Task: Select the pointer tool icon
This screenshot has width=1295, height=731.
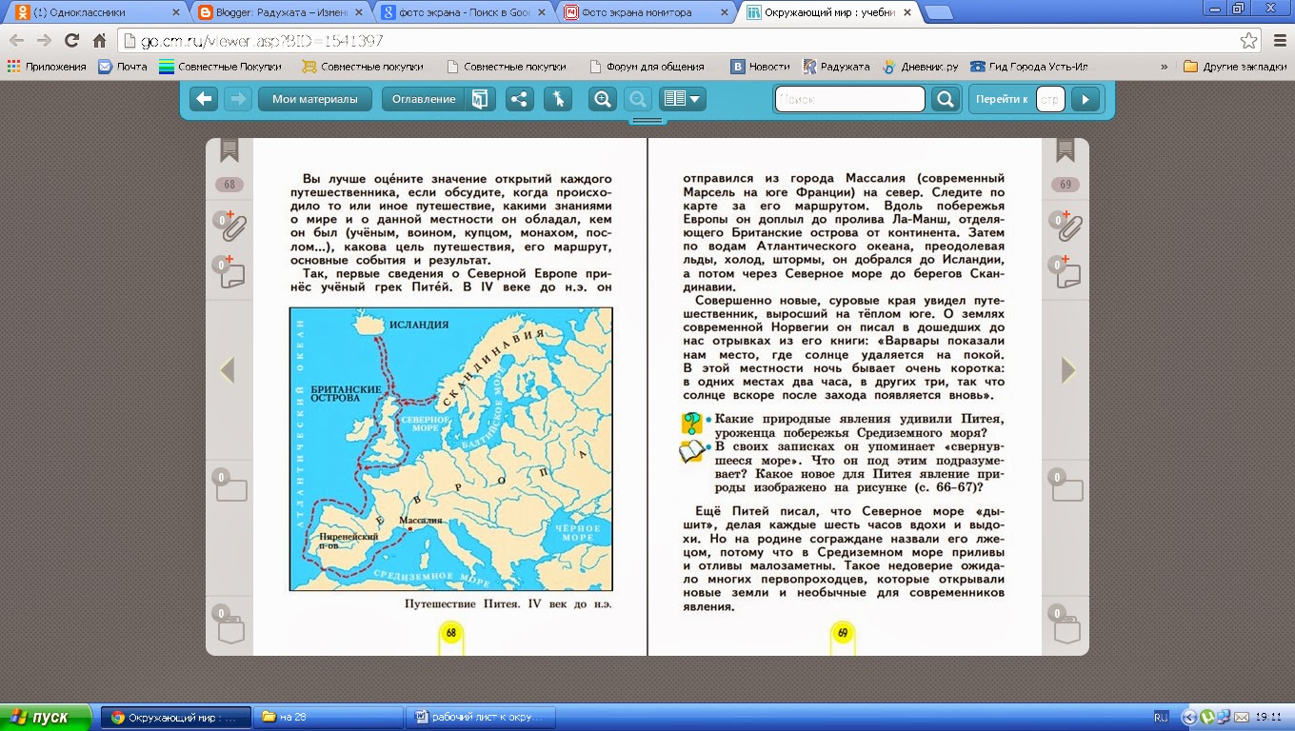Action: [x=558, y=99]
